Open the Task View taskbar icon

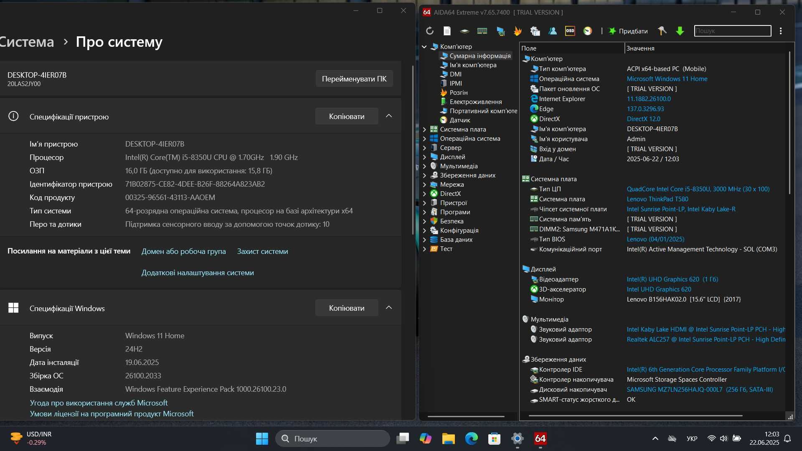tap(403, 438)
